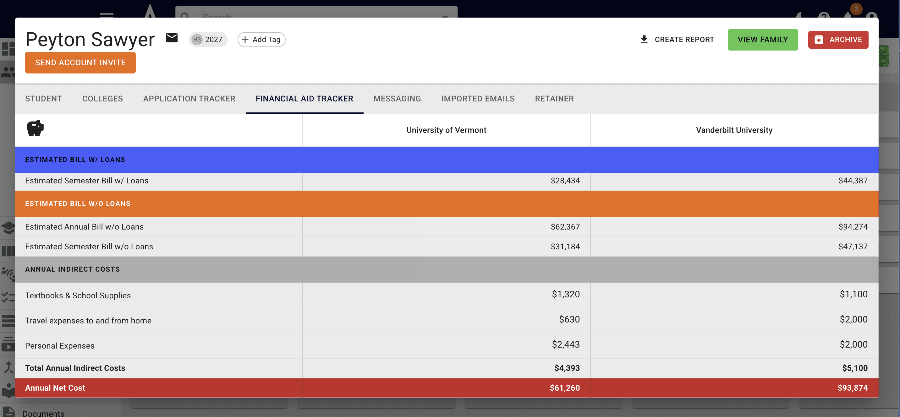Click the $61,260 annual net cost
Image resolution: width=900 pixels, height=417 pixels.
click(565, 388)
